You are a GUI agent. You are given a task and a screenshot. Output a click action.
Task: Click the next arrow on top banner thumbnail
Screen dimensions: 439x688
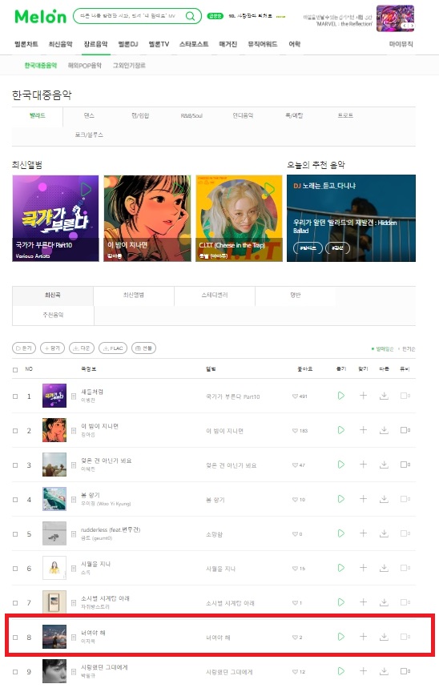click(411, 26)
